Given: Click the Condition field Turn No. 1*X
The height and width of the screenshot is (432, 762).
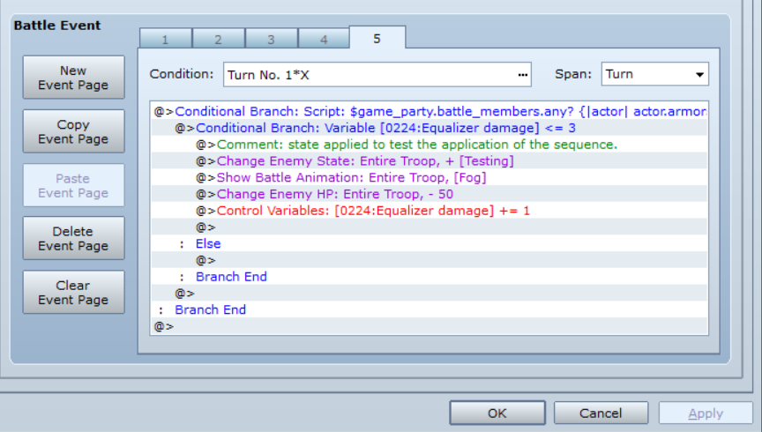Looking at the screenshot, I should pos(377,74).
